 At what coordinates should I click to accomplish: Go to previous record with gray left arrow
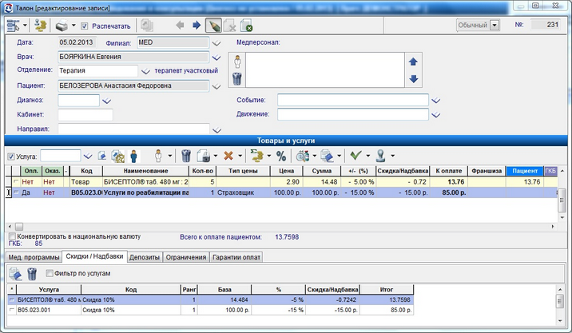coord(180,26)
